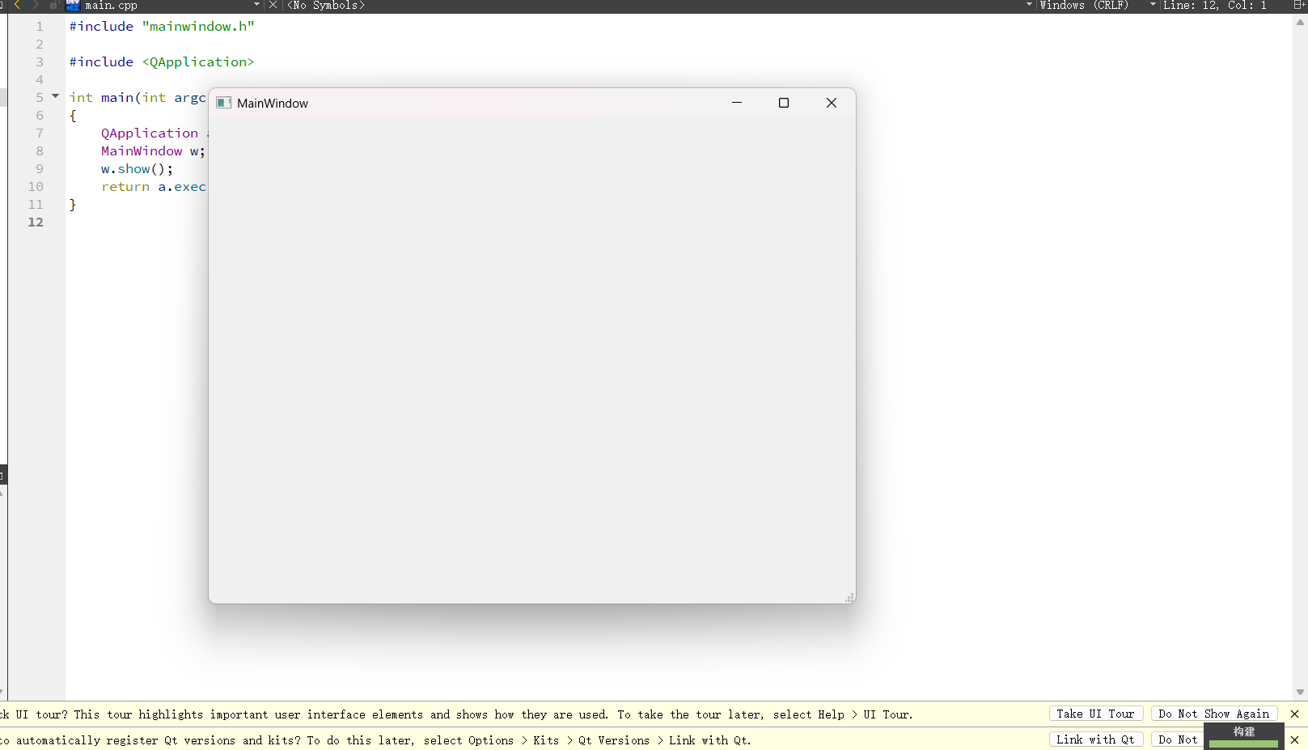This screenshot has height=750, width=1308.
Task: Click the #include "mainwindow.h" line
Action: tap(162, 27)
